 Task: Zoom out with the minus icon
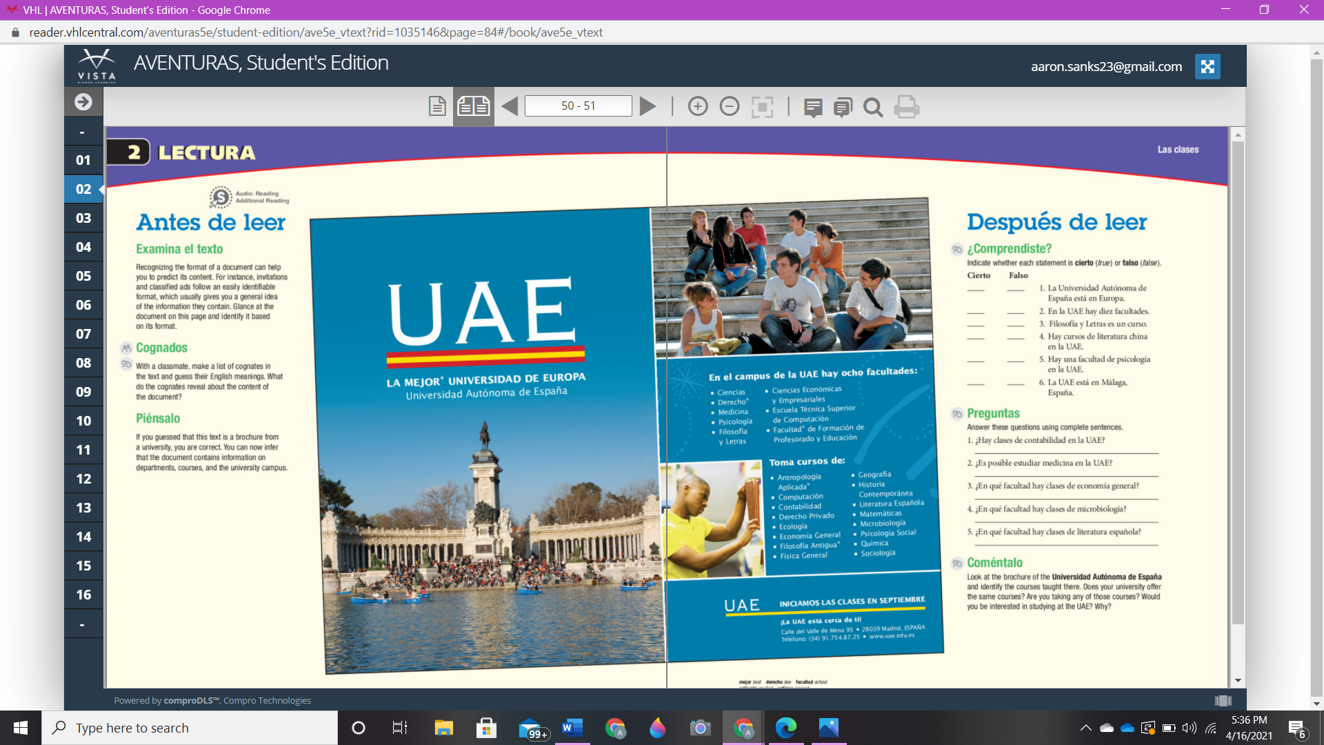coord(730,106)
